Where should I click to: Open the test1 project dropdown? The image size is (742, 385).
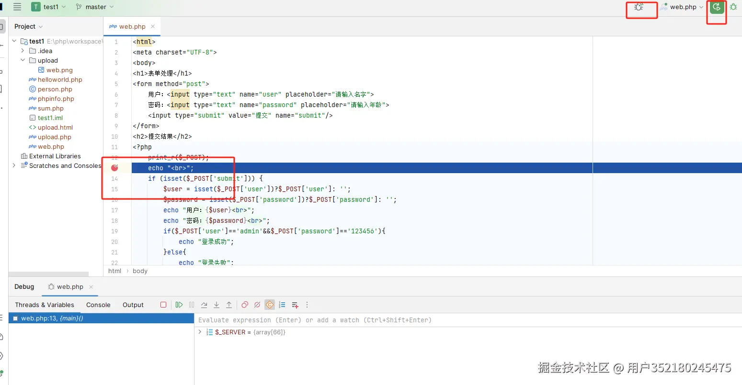(x=49, y=7)
